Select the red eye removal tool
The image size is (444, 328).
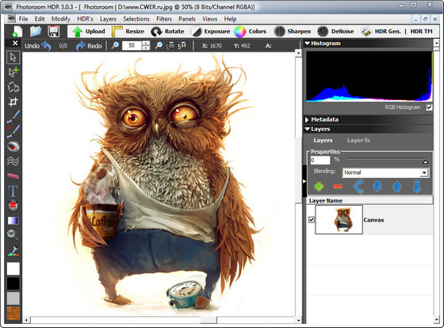point(13,146)
